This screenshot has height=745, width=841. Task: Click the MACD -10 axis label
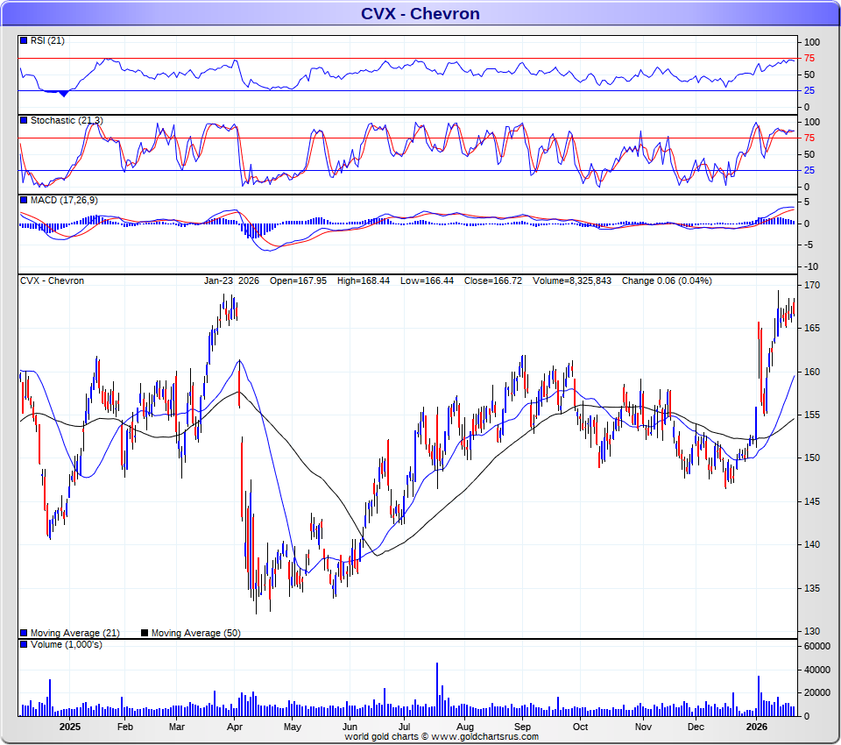coord(811,266)
